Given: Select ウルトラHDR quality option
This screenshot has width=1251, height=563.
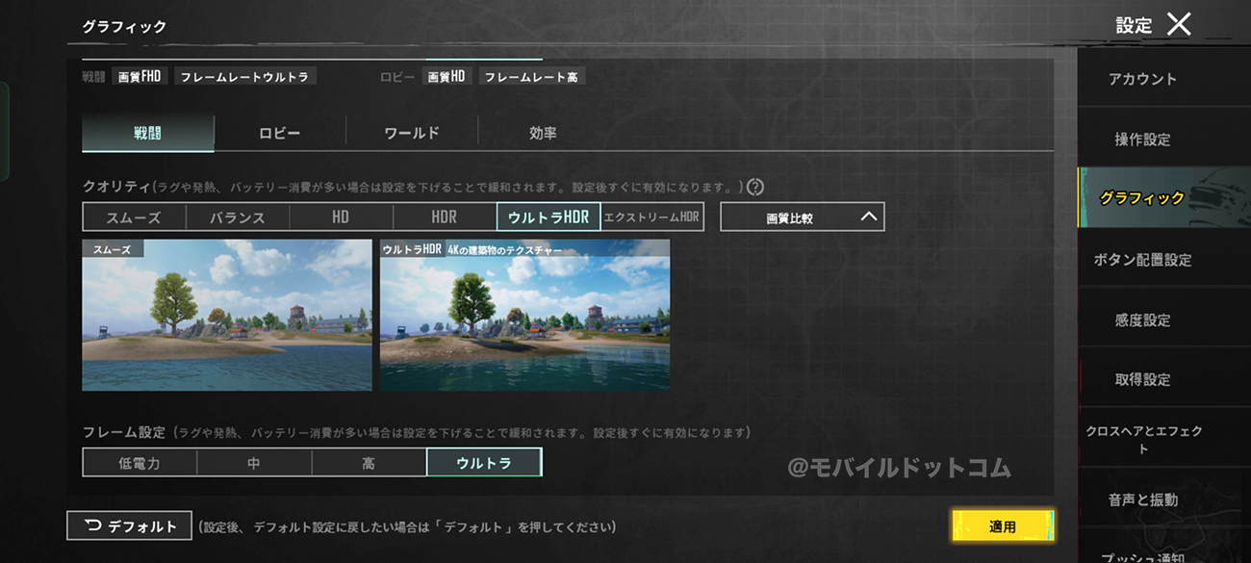Looking at the screenshot, I should pyautogui.click(x=549, y=218).
